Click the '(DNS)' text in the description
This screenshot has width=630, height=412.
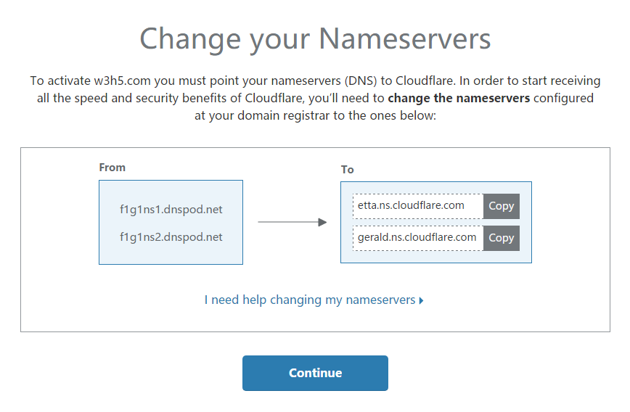click(361, 81)
